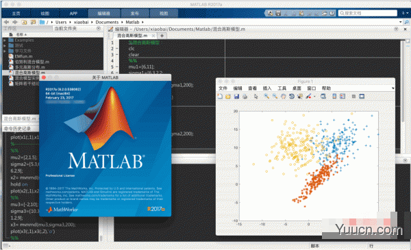Image resolution: width=411 pixels, height=250 pixels.
Task: Click Open File icon in Figure 1
Action: click(228, 97)
